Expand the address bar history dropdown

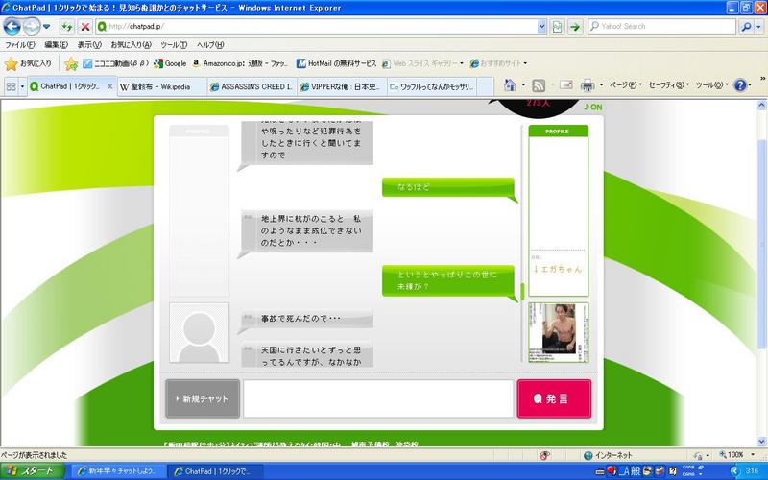[542, 27]
